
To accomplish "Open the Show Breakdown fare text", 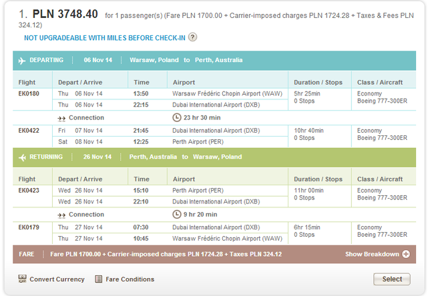I will 372,255.
